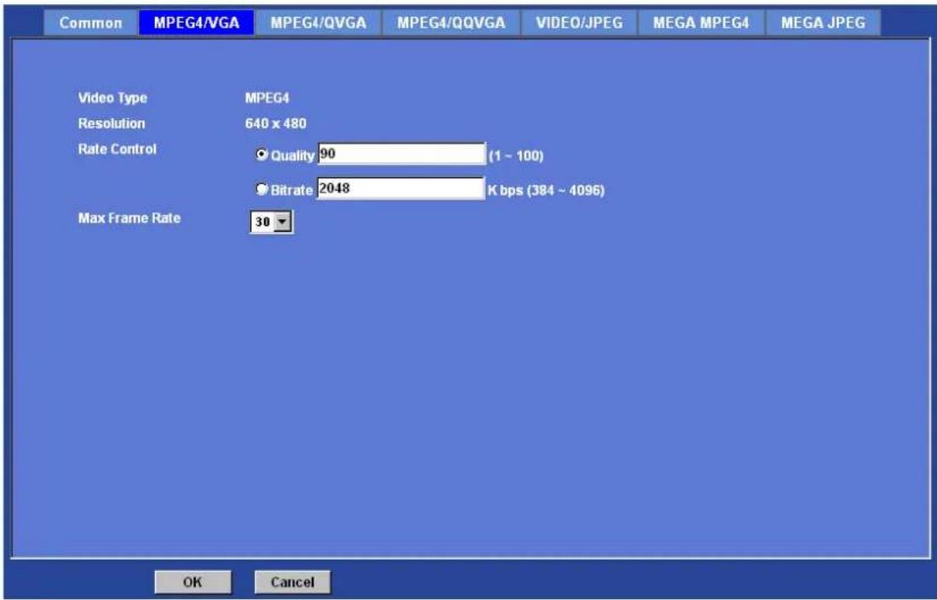This screenshot has height=600, width=937.
Task: Select the MPEG4/VGA tab
Action: coord(196,23)
